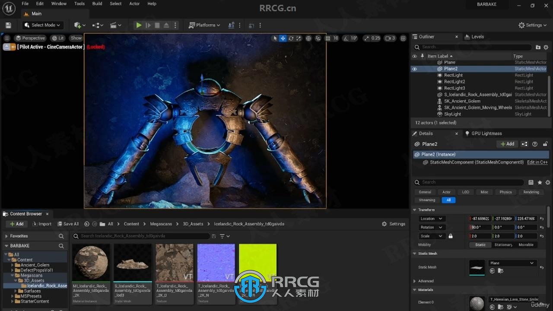The image size is (553, 311).
Task: Click the Details help question mark icon
Action: point(535,144)
